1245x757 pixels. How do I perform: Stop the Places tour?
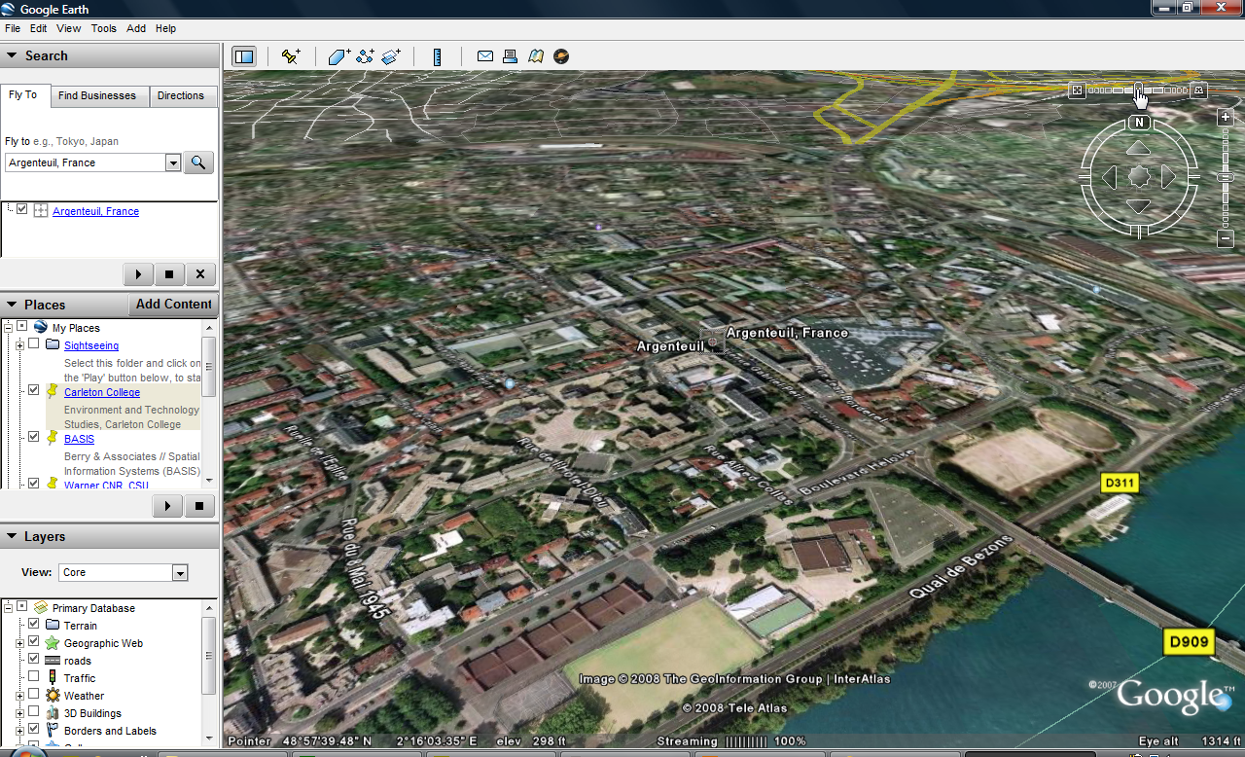click(199, 506)
